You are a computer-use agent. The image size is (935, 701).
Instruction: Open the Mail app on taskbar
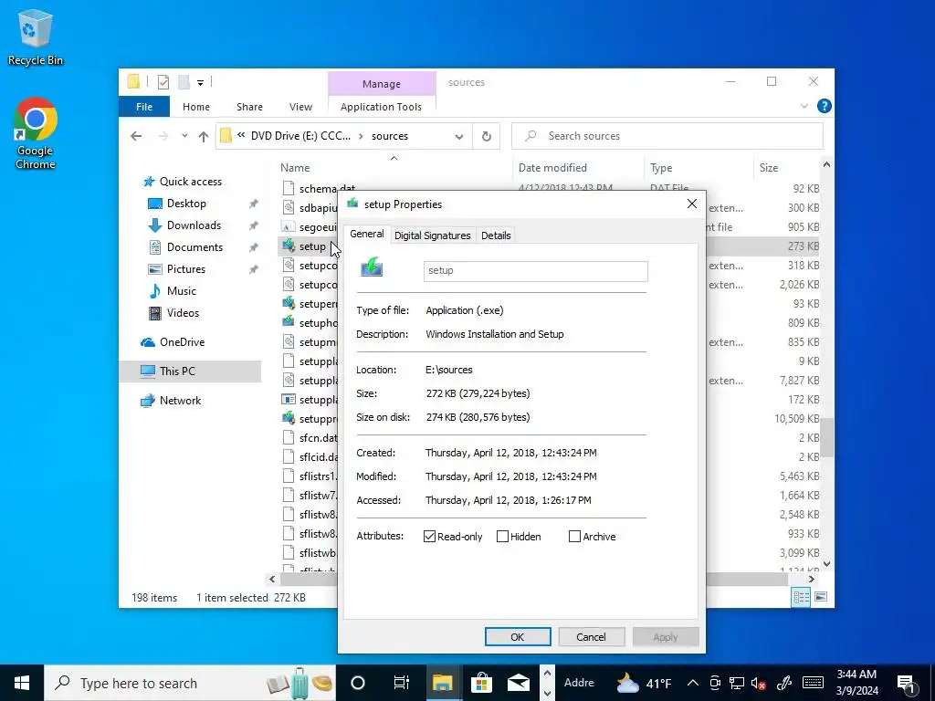pyautogui.click(x=519, y=683)
